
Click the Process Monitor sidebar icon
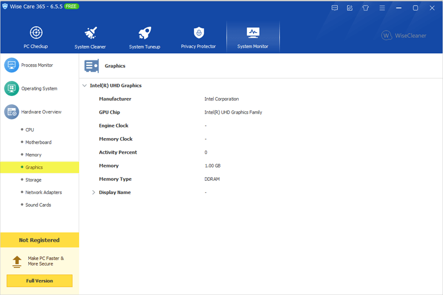click(x=12, y=65)
